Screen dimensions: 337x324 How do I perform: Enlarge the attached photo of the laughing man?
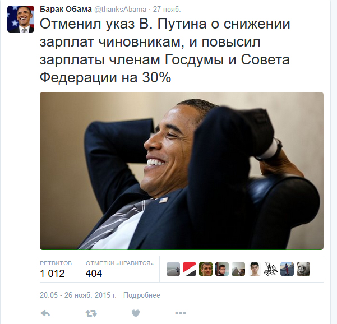(182, 171)
